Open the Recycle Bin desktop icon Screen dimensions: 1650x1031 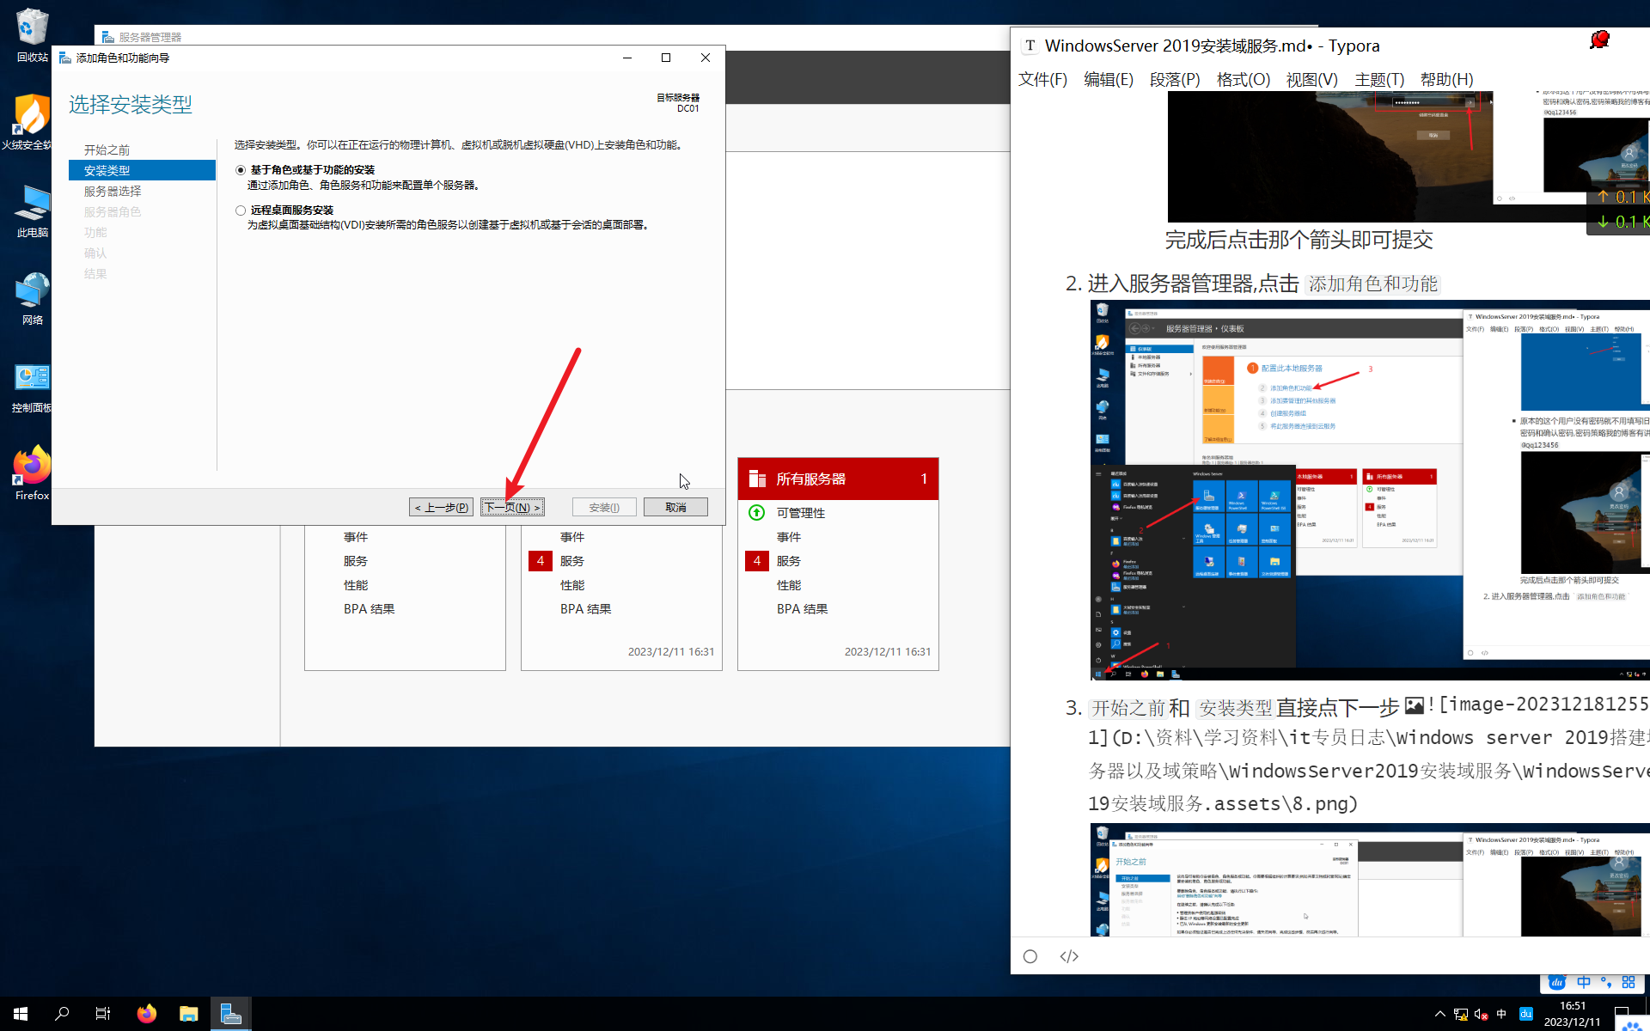[31, 34]
